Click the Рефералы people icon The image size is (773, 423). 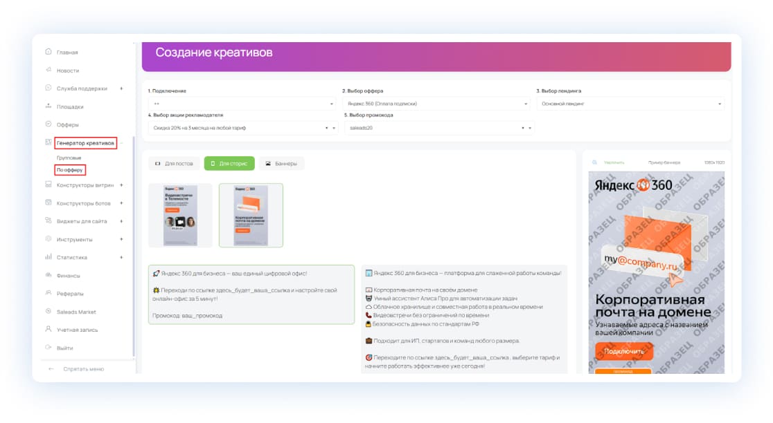[x=48, y=293]
